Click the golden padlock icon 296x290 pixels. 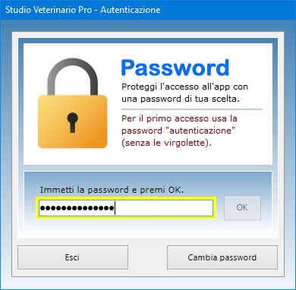73,103
